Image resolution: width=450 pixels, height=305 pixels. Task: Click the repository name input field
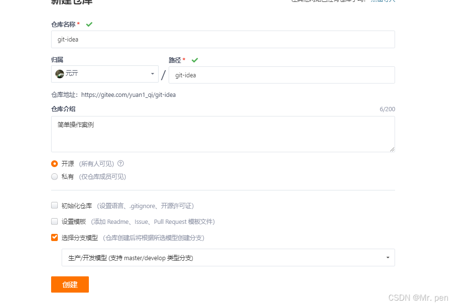223,39
